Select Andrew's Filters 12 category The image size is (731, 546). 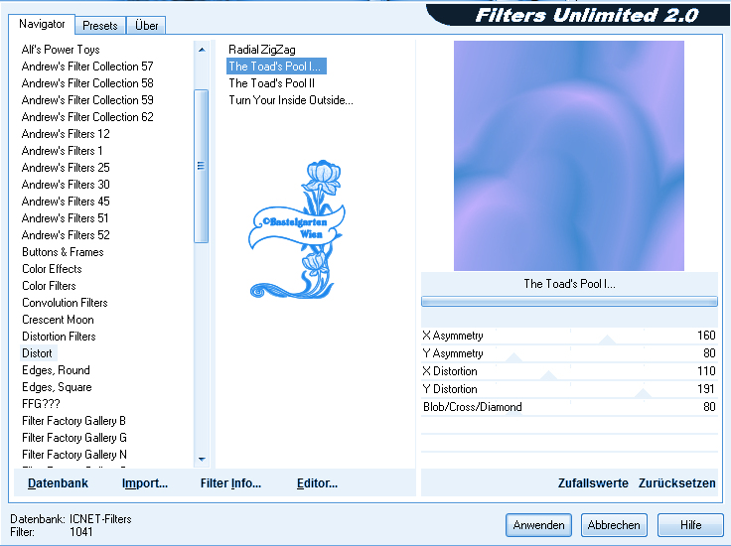(66, 134)
